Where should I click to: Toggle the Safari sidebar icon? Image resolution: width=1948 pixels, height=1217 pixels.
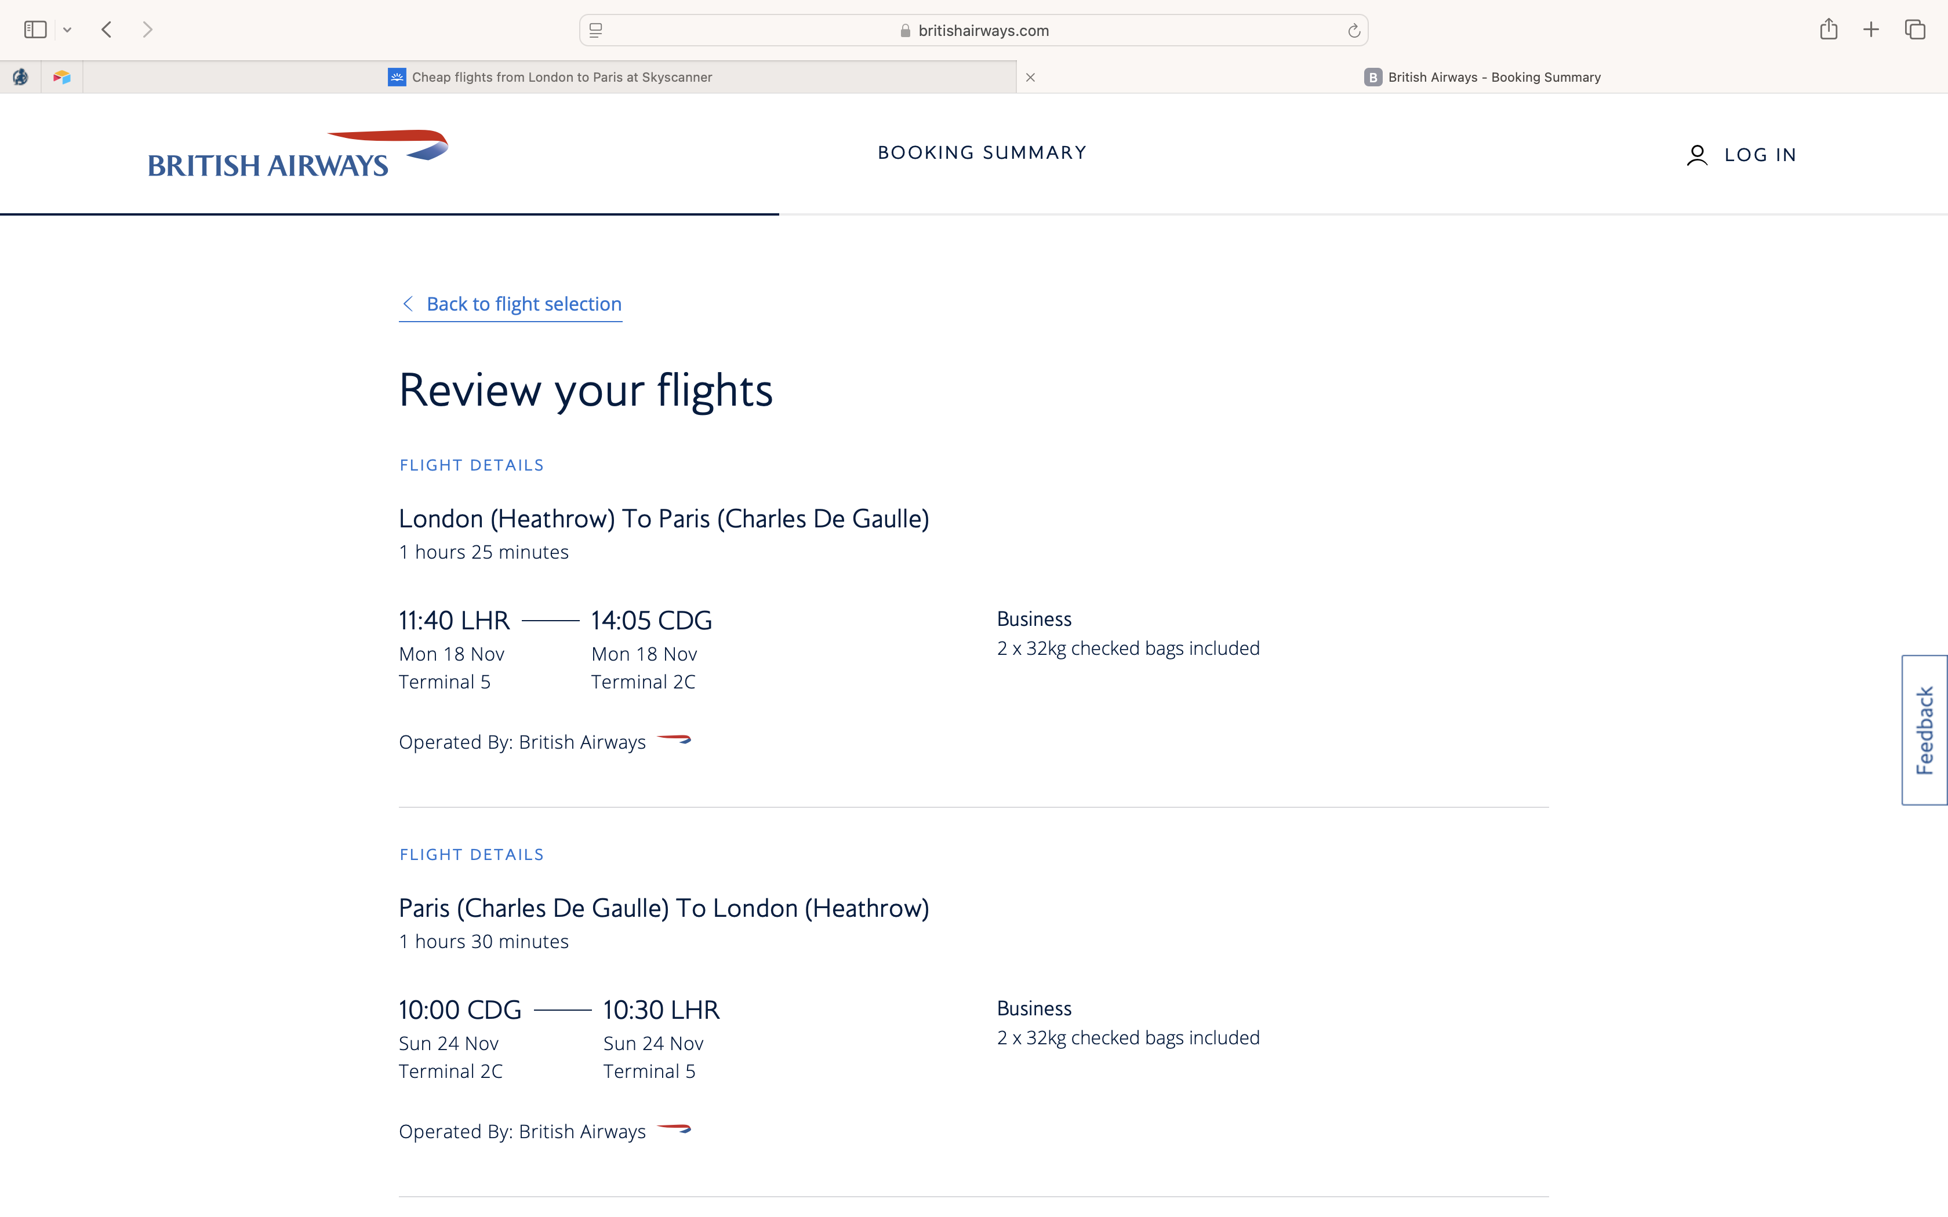pyautogui.click(x=35, y=30)
